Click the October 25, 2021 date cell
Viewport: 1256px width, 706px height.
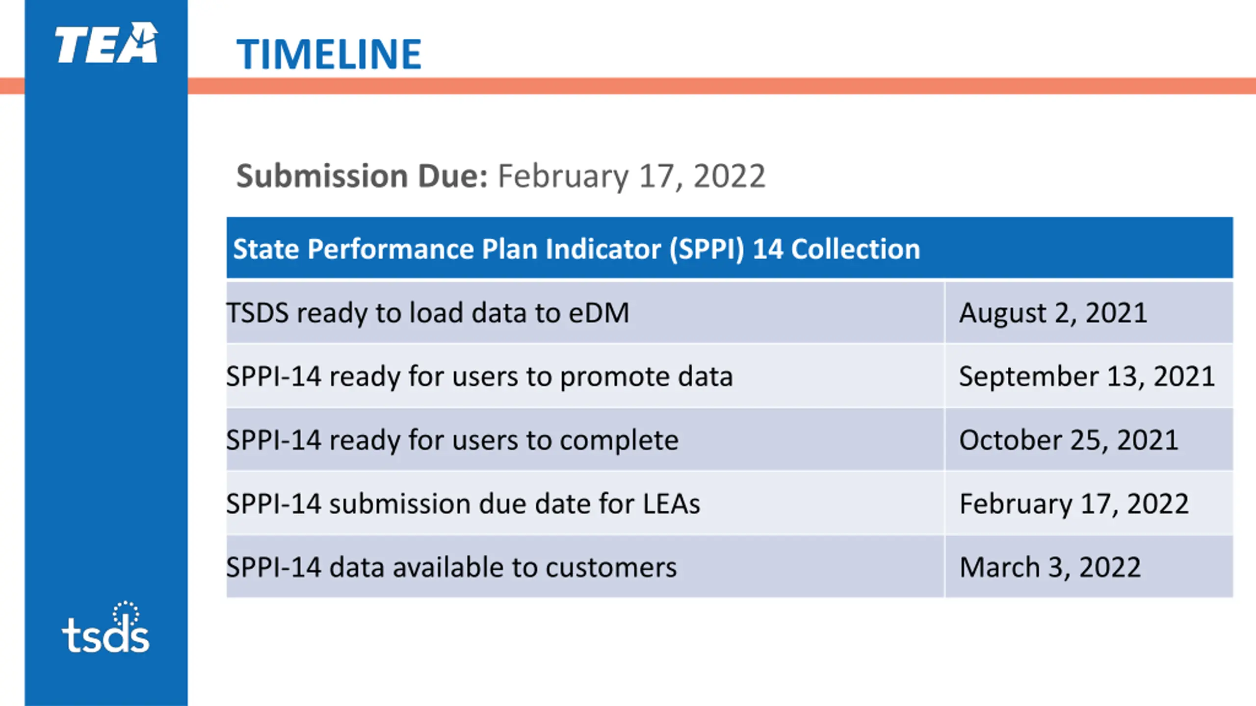tap(1069, 440)
